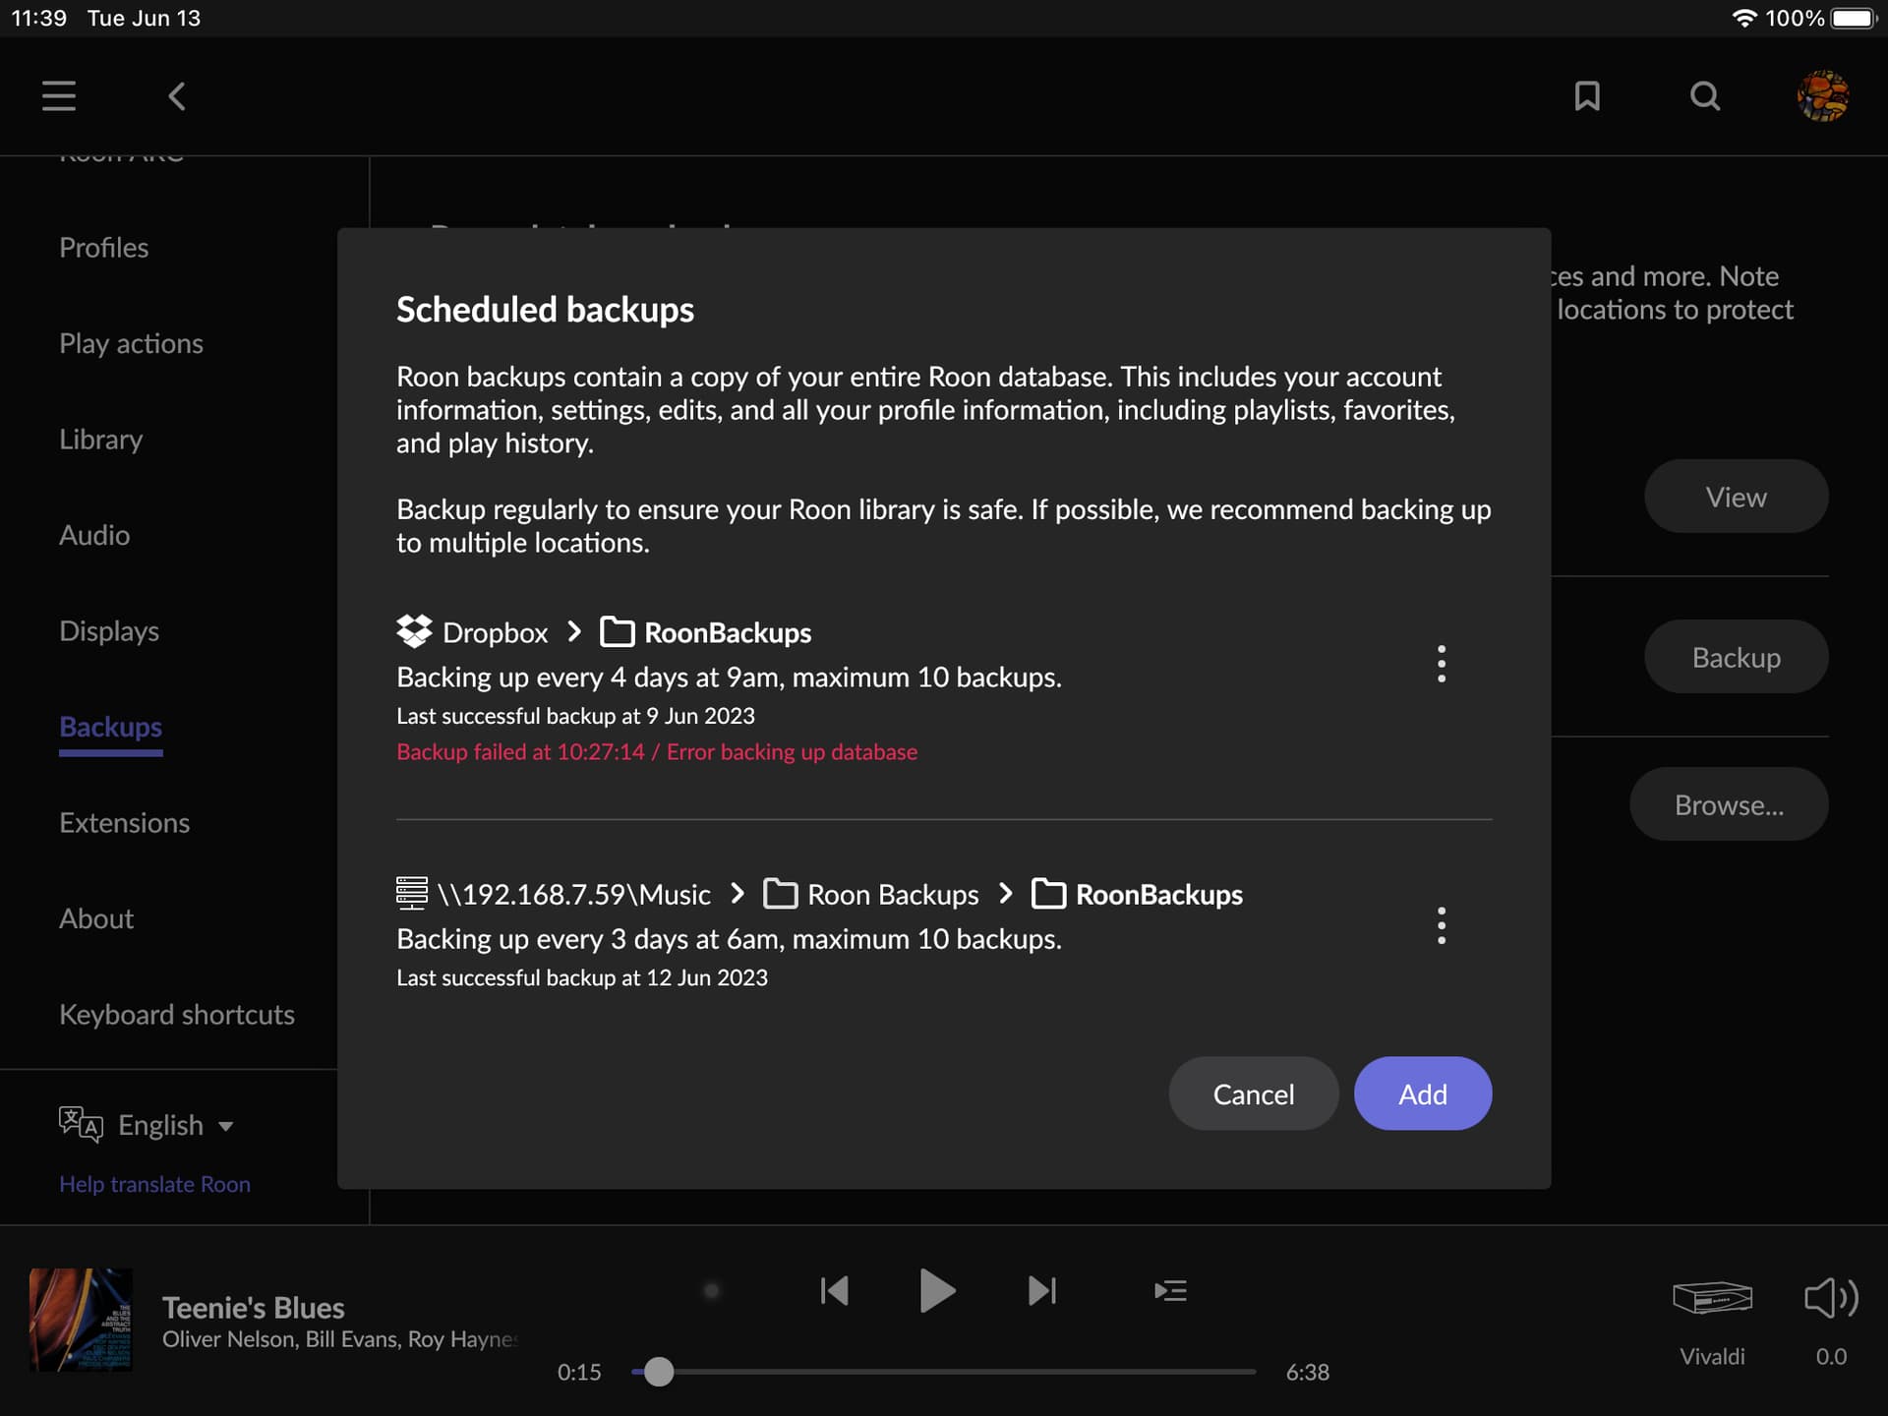Select the Vivaldi audio zone icon

tap(1712, 1298)
